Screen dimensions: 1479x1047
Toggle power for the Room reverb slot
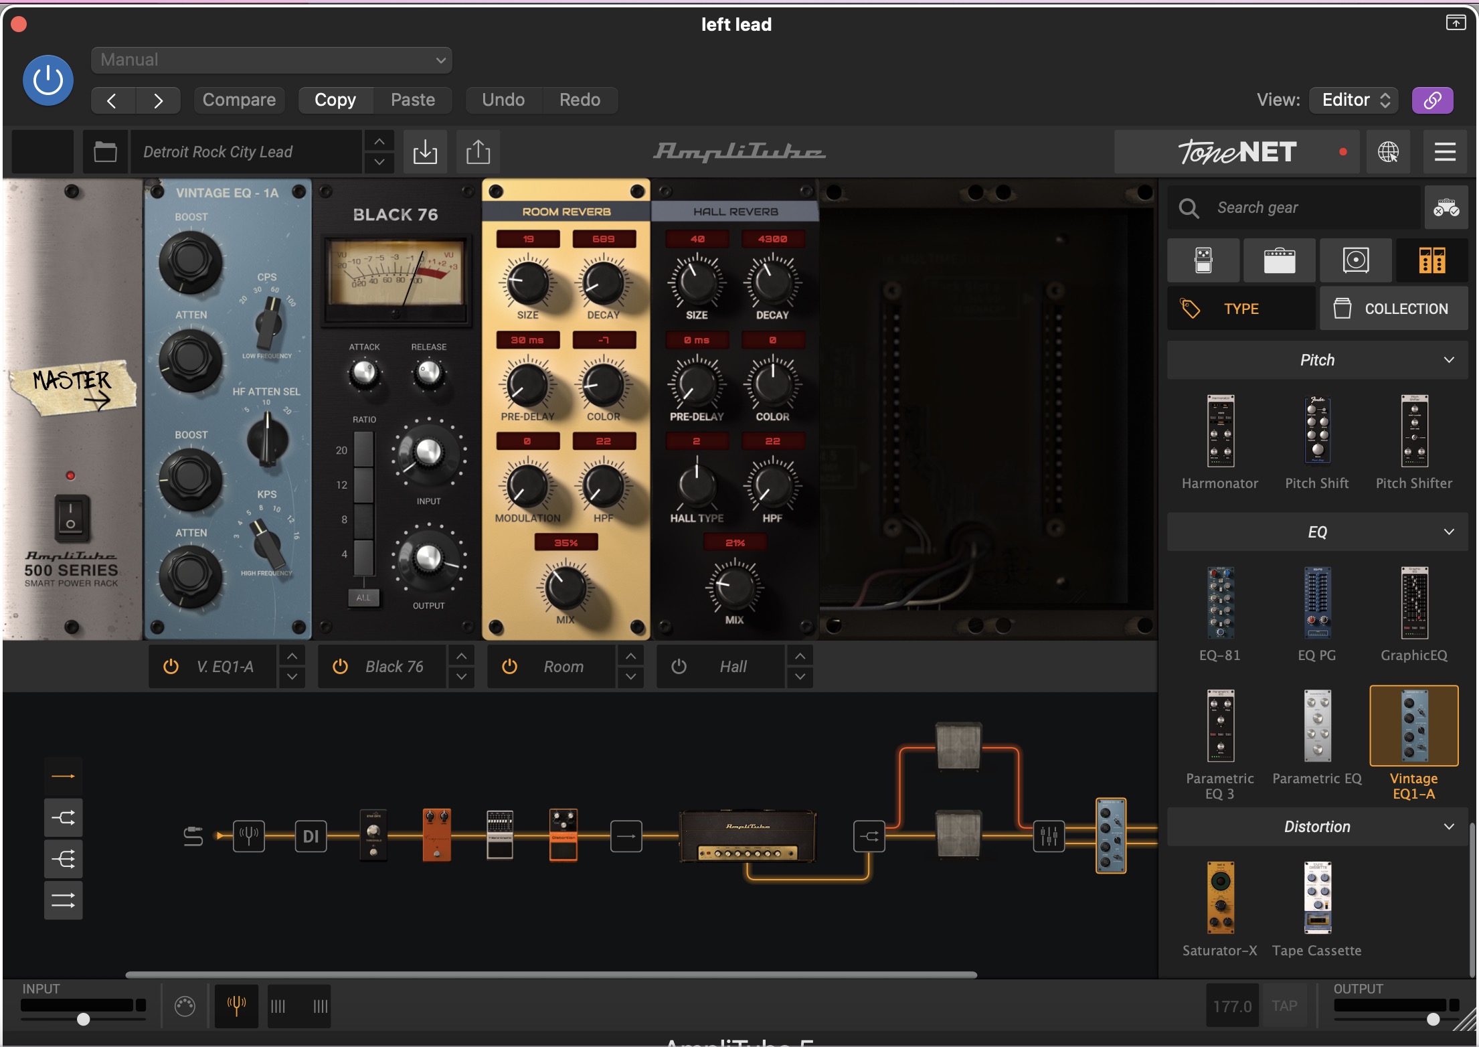(509, 667)
